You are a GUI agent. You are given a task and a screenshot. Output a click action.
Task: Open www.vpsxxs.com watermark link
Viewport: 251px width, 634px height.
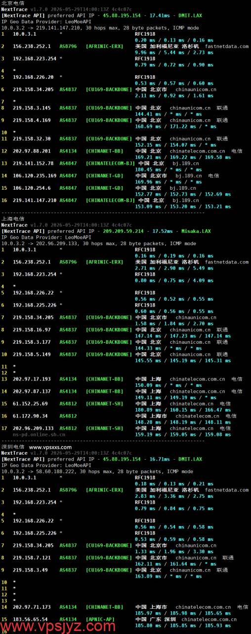[x=50, y=447]
